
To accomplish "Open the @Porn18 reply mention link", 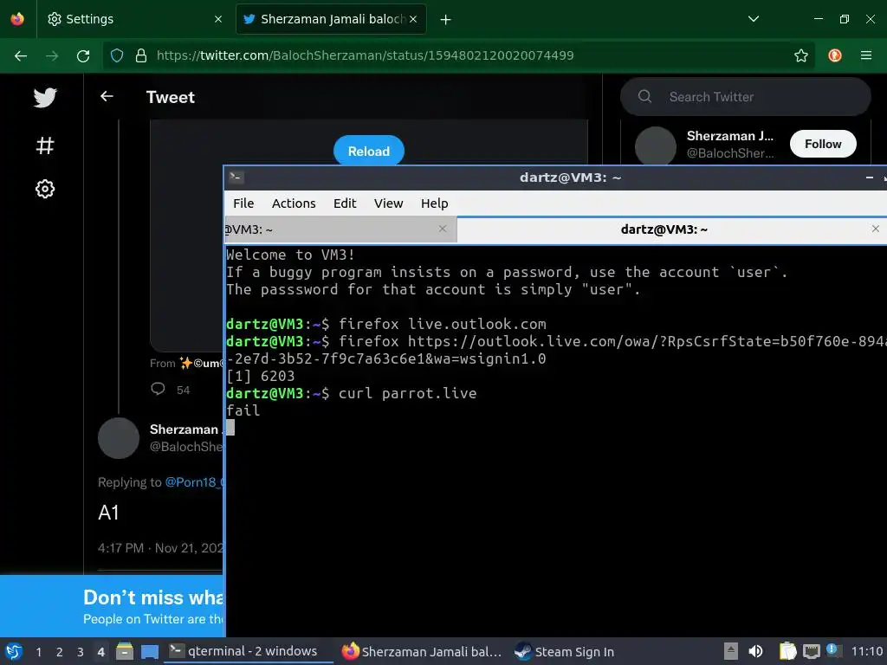I will coord(194,482).
